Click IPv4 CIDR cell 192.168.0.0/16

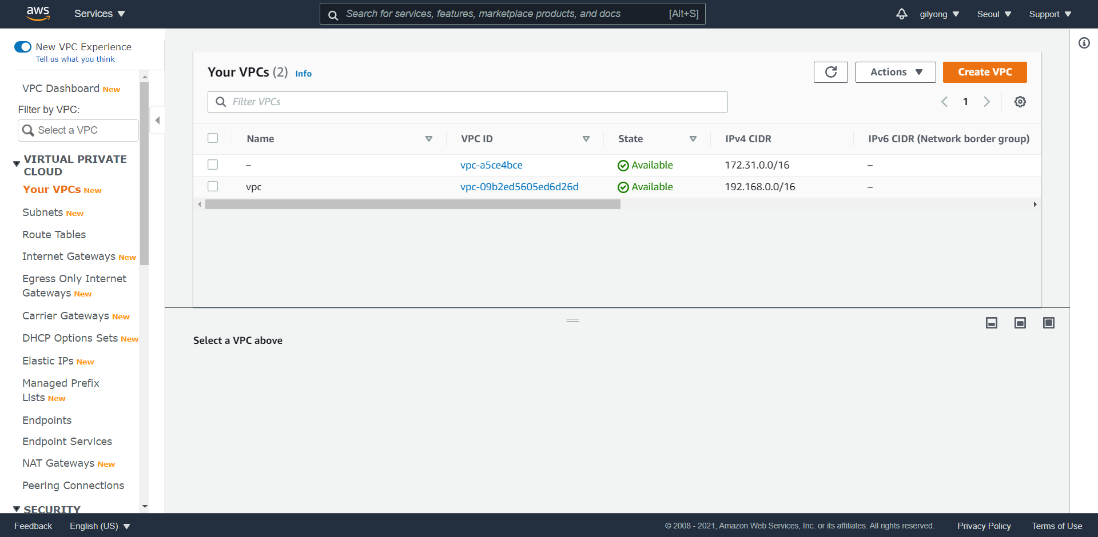tap(760, 187)
